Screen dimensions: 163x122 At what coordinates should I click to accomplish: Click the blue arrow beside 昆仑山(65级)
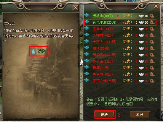[x=87, y=61]
